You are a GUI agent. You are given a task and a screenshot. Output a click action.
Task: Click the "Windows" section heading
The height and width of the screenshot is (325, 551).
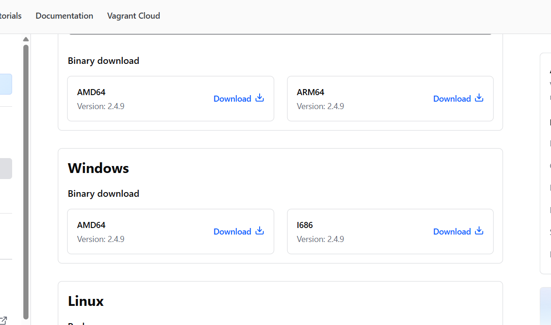pyautogui.click(x=99, y=168)
